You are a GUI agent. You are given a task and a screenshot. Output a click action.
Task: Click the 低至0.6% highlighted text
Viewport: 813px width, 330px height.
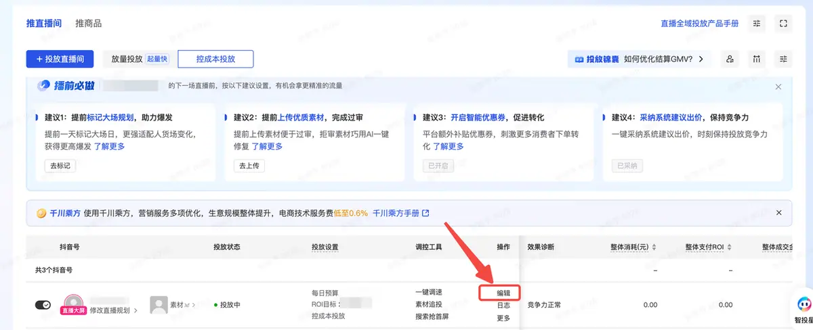tap(350, 213)
